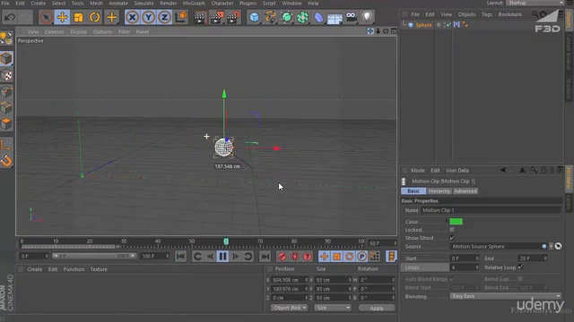Switch to the Advanced tab

(x=465, y=191)
